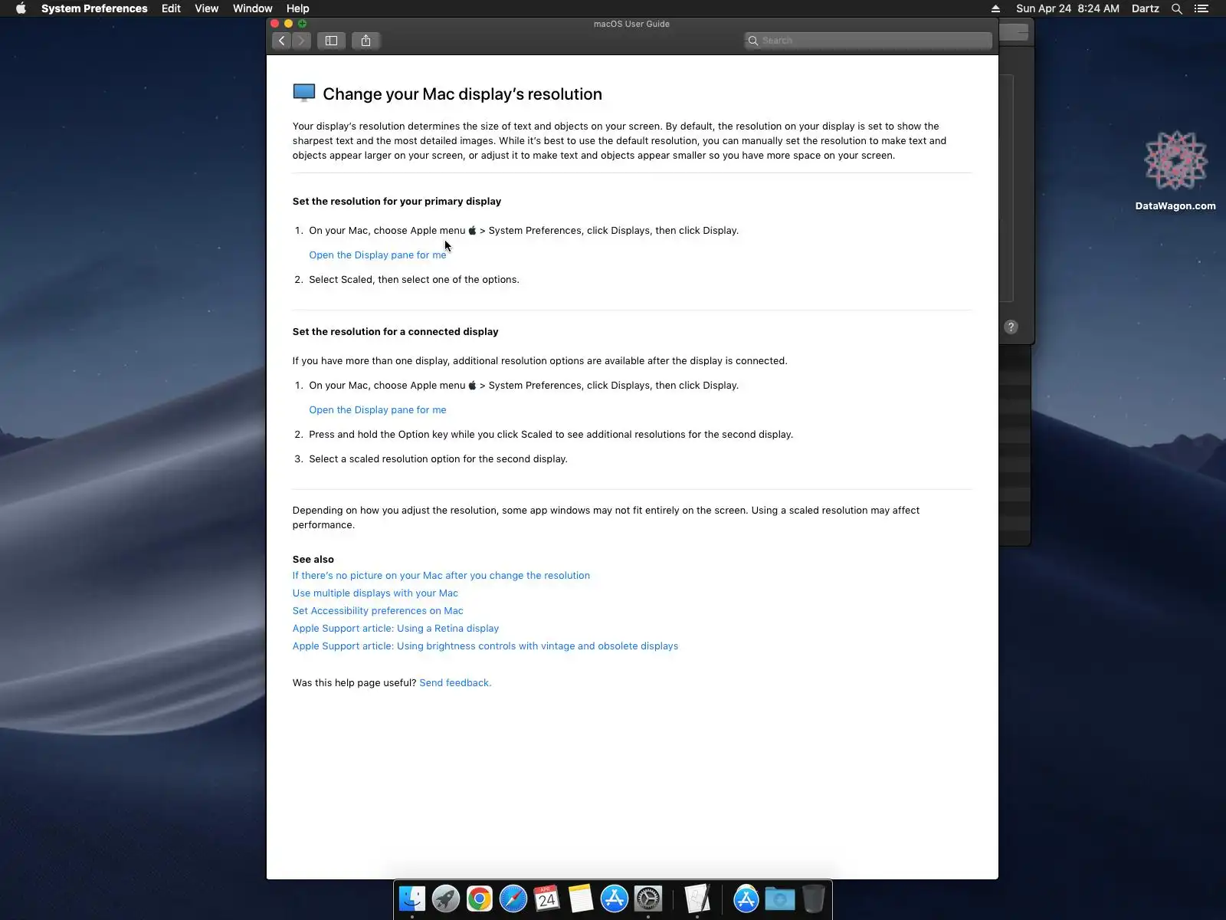Image resolution: width=1226 pixels, height=920 pixels.
Task: Open Spotlight search in the menu bar
Action: (x=1177, y=8)
